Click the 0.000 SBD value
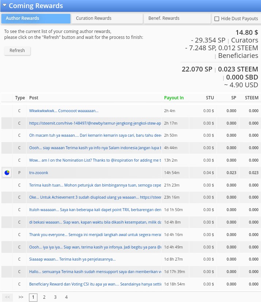The width and height of the screenshot is (261, 302). tap(242, 77)
